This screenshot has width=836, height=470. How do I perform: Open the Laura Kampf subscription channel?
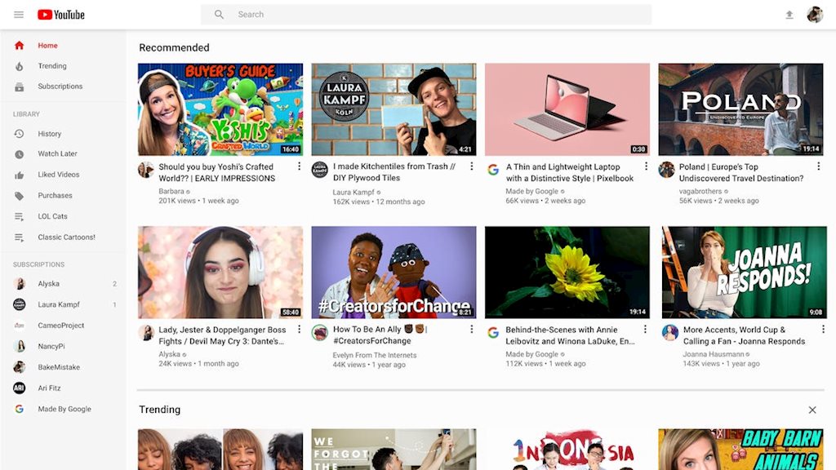59,305
